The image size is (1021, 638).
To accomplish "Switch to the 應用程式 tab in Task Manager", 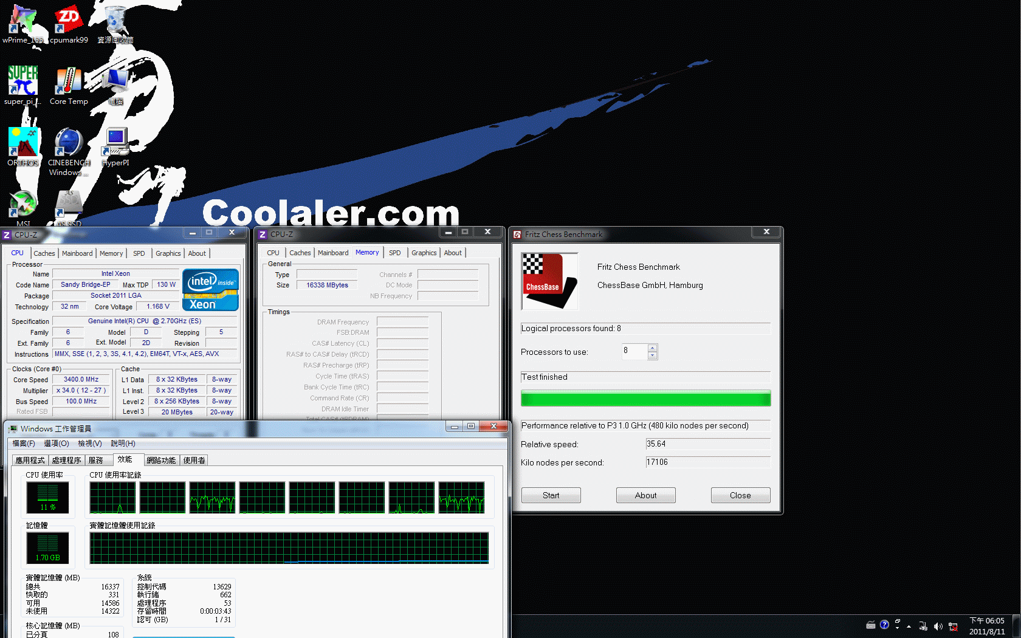I will coord(30,461).
